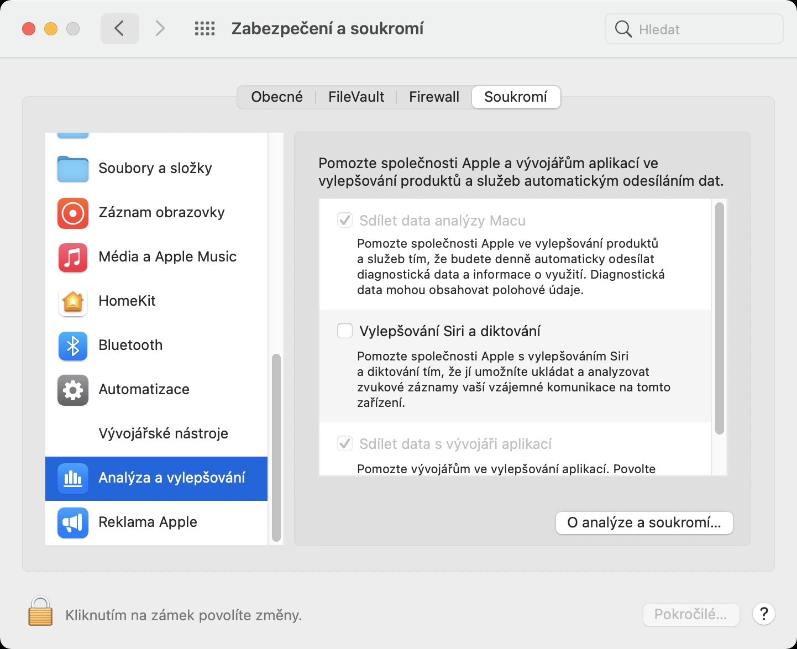797x649 pixels.
Task: Select the Záznam obrazovky icon
Action: [x=73, y=213]
